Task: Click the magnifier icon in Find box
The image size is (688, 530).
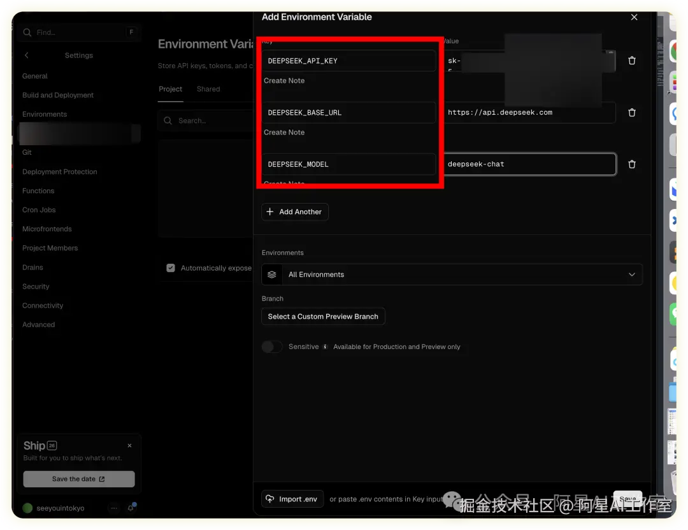Action: (27, 32)
